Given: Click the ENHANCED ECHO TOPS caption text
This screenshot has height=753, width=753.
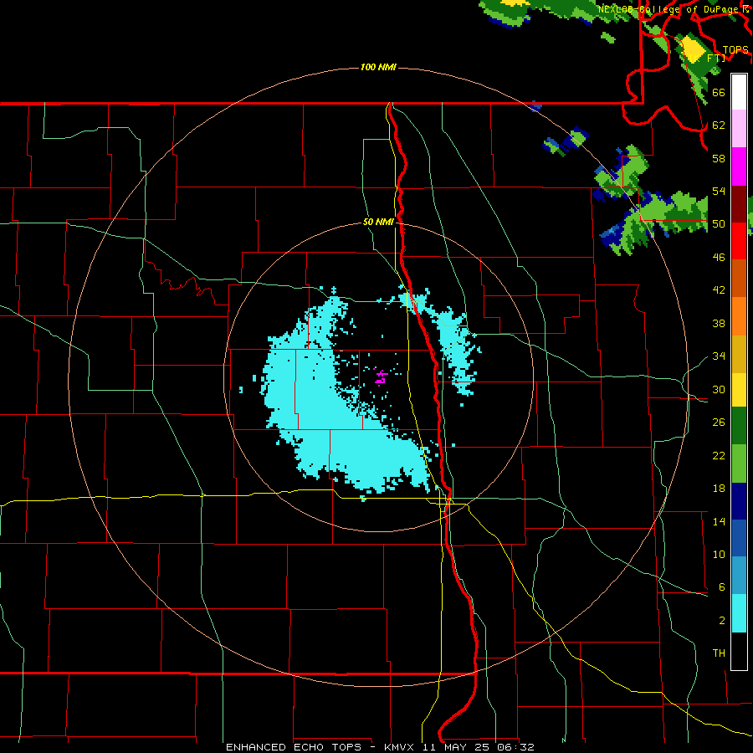Looking at the screenshot, I should 294,747.
